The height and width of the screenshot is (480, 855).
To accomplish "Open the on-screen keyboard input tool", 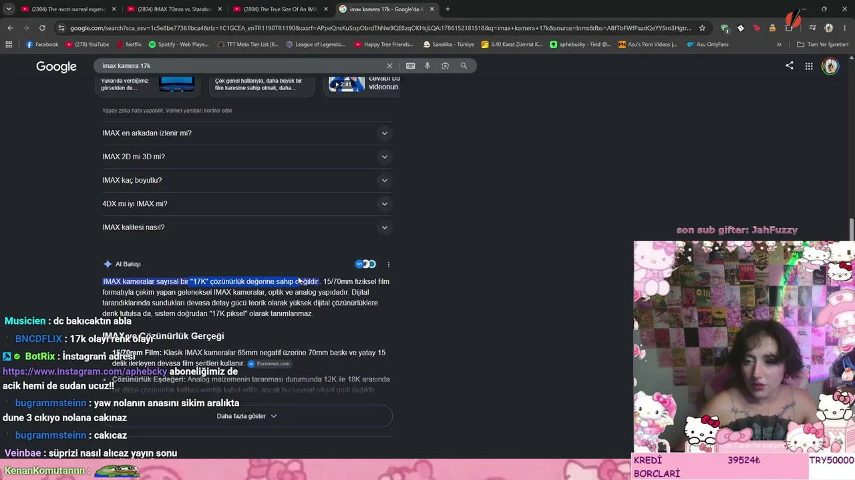I will tap(410, 66).
